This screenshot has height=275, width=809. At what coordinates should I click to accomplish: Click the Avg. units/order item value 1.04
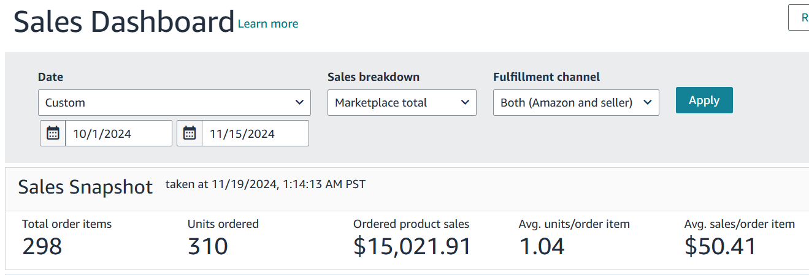pos(542,246)
